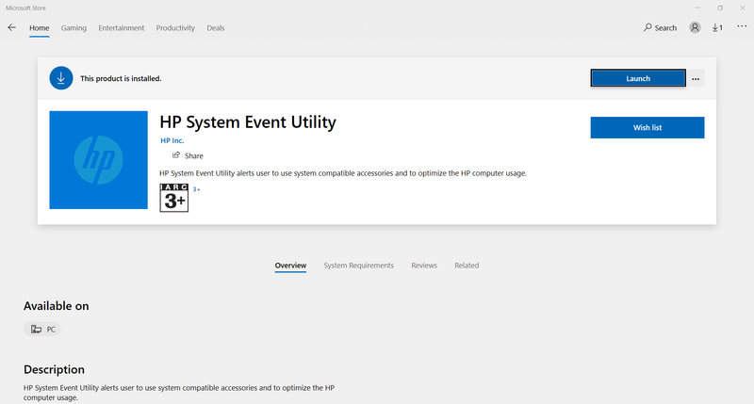Screen dimensions: 754x404
Task: Click the HP logo app thumbnail
Action: click(98, 159)
